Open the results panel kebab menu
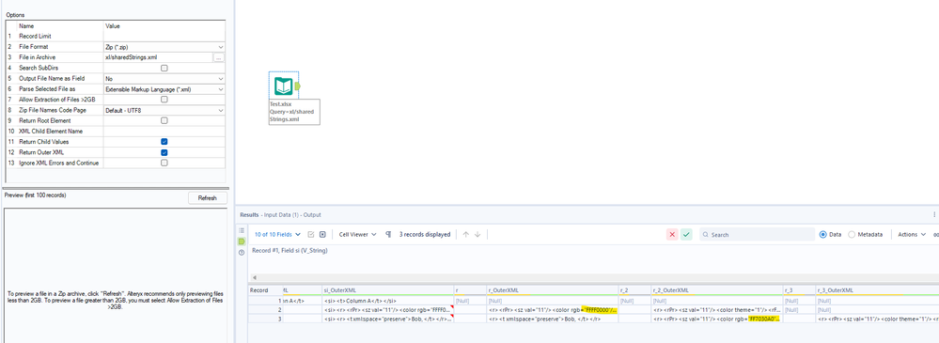The height and width of the screenshot is (343, 939). tap(934, 214)
